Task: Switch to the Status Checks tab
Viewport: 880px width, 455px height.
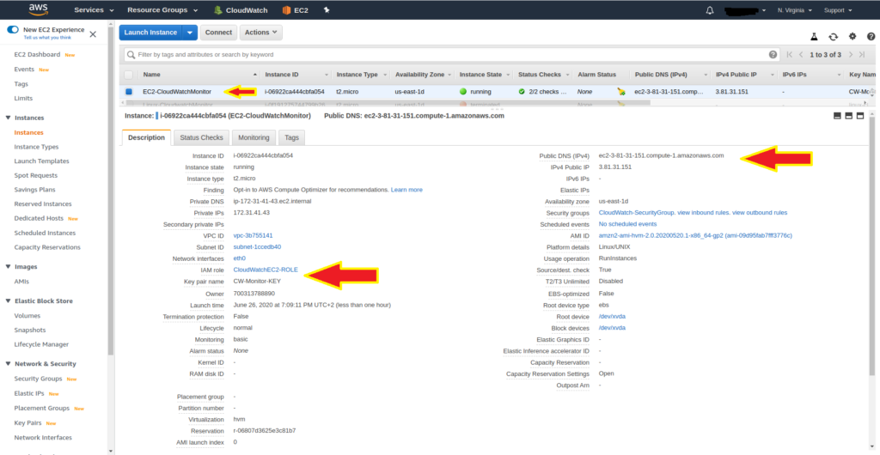Action: click(201, 137)
